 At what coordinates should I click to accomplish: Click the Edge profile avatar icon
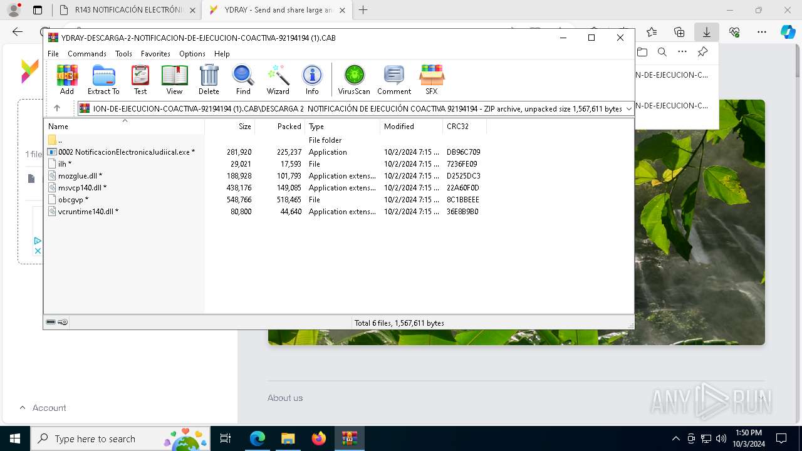pos(14,10)
